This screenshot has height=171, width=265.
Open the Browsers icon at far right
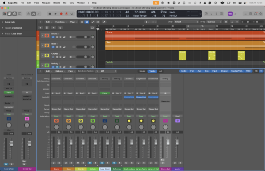click(261, 14)
